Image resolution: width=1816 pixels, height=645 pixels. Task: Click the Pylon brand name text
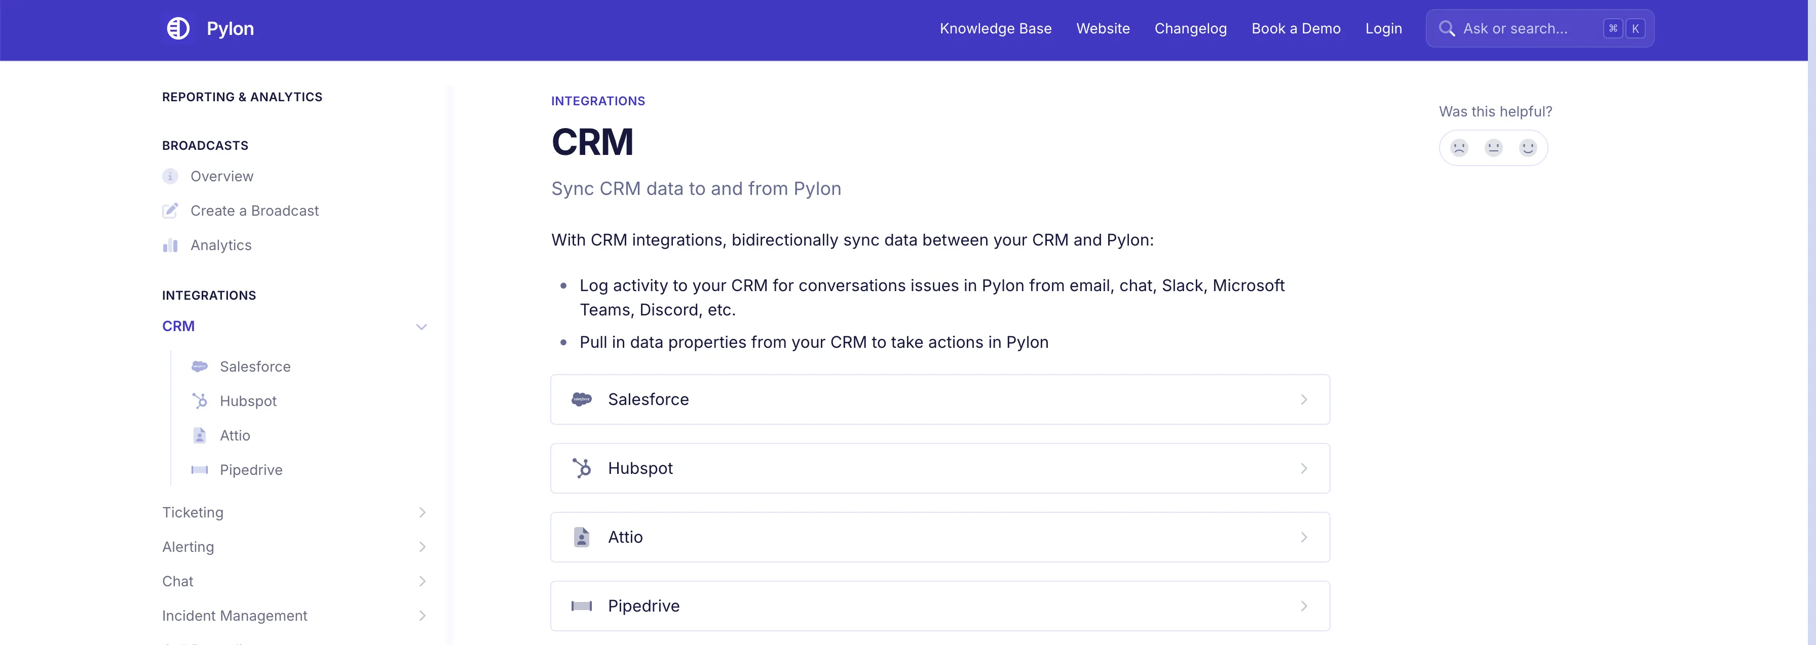tap(230, 29)
